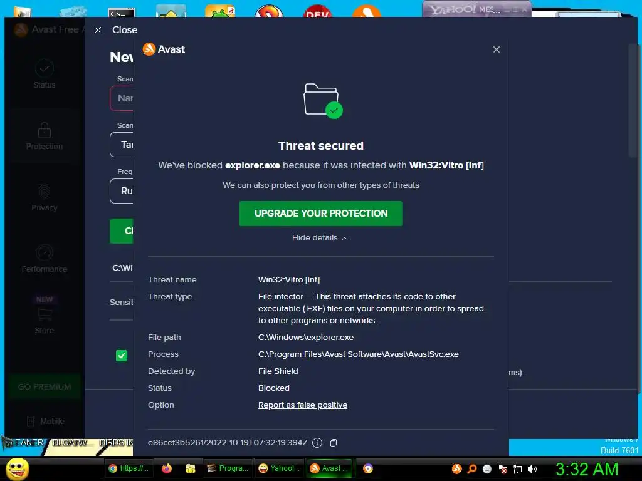Open the Avast icon in the system tray

point(457,469)
